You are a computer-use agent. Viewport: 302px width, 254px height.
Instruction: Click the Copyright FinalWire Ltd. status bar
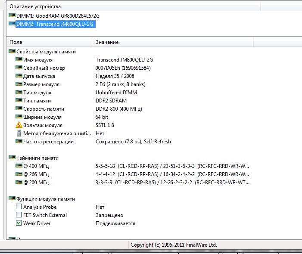point(174,245)
